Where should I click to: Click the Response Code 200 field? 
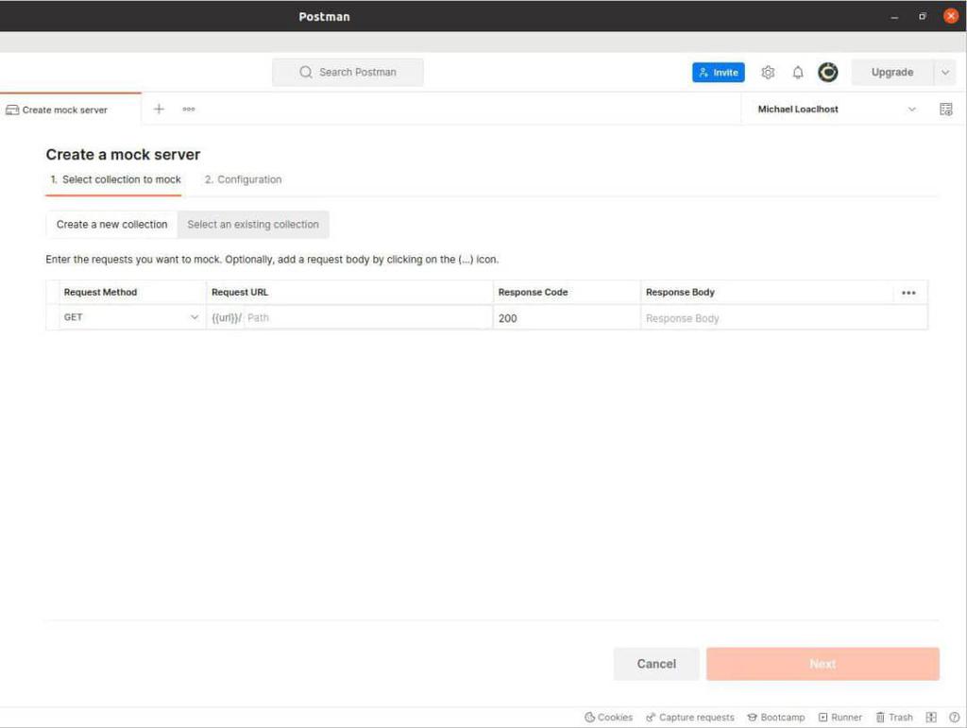(x=567, y=318)
